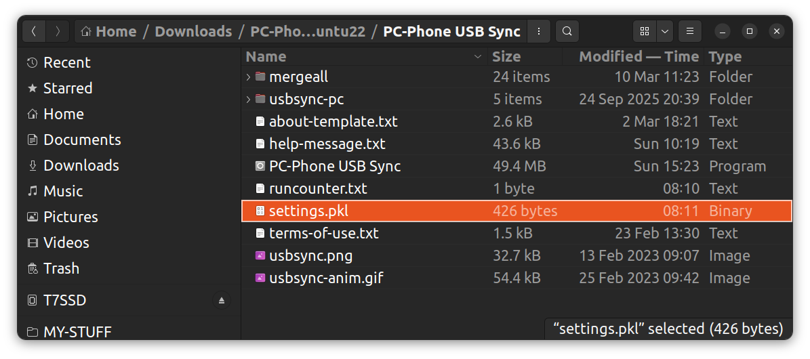The height and width of the screenshot is (359, 810).
Task: Click the forward navigation arrow
Action: coord(58,31)
